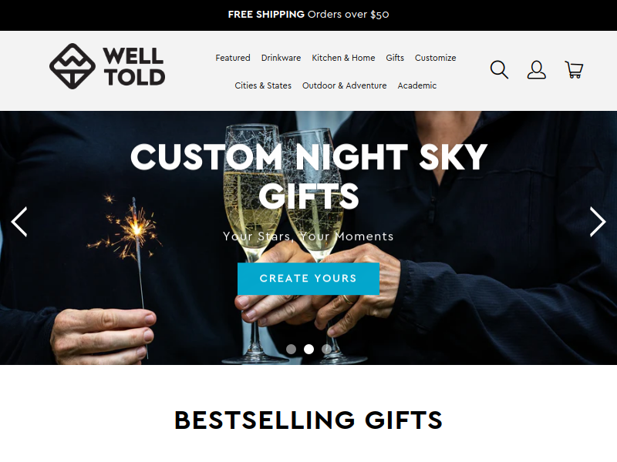617x462 pixels.
Task: Open the Outdoor & Adventure link
Action: pyautogui.click(x=344, y=85)
